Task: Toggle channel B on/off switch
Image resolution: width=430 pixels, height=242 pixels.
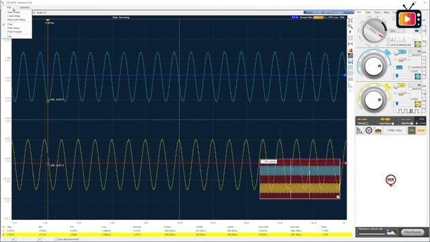Action: pyautogui.click(x=400, y=86)
